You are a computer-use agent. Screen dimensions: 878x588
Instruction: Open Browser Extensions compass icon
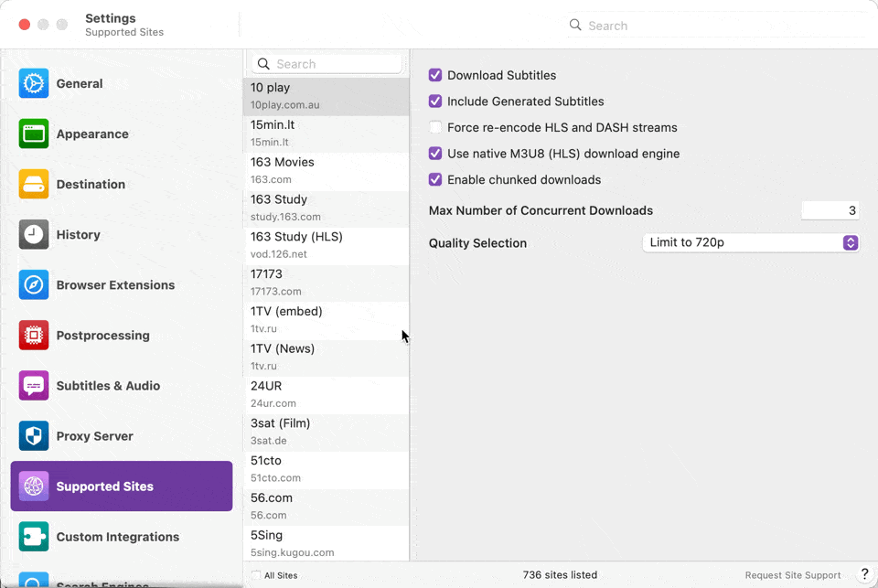point(34,284)
